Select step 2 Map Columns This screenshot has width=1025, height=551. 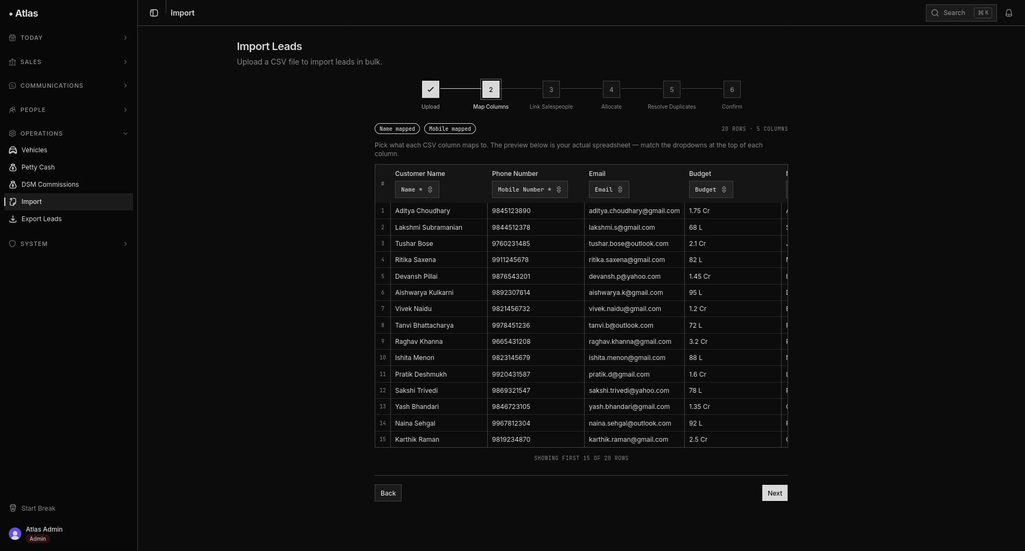491,89
